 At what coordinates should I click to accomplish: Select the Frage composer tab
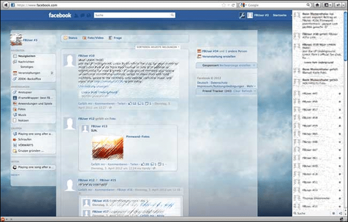click(x=115, y=38)
